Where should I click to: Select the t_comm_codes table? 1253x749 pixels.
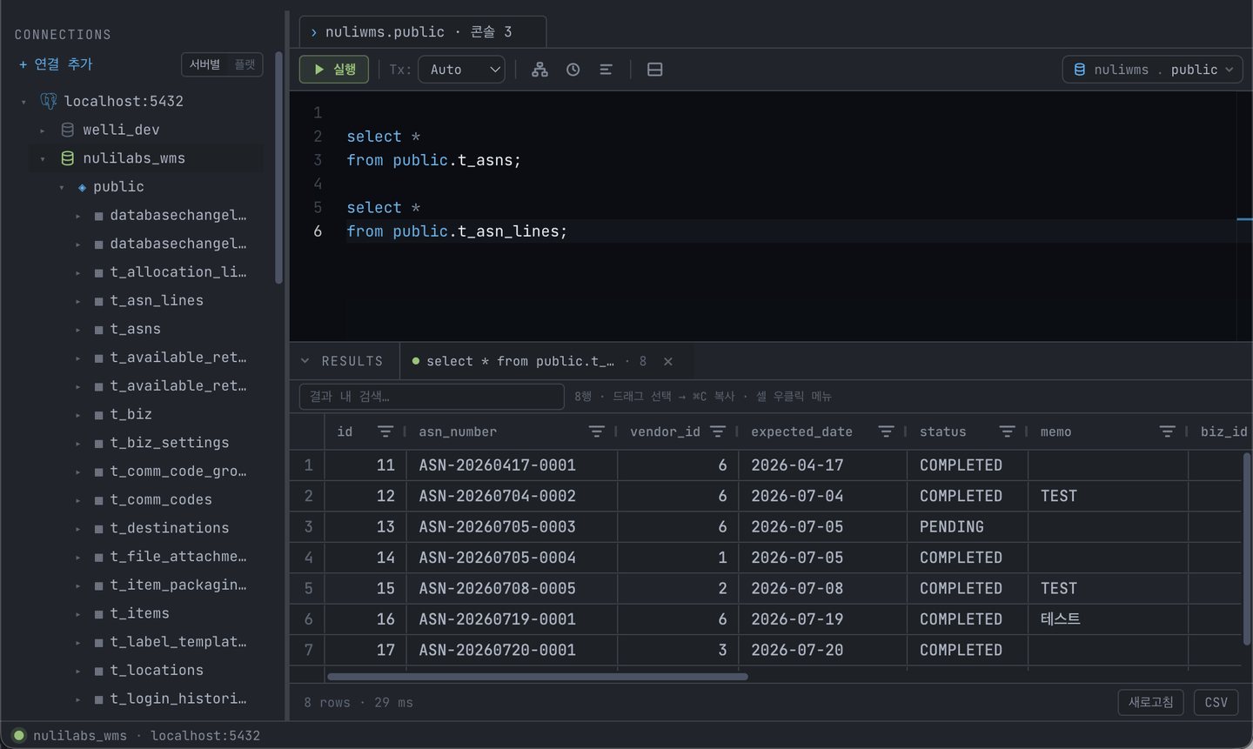point(160,500)
